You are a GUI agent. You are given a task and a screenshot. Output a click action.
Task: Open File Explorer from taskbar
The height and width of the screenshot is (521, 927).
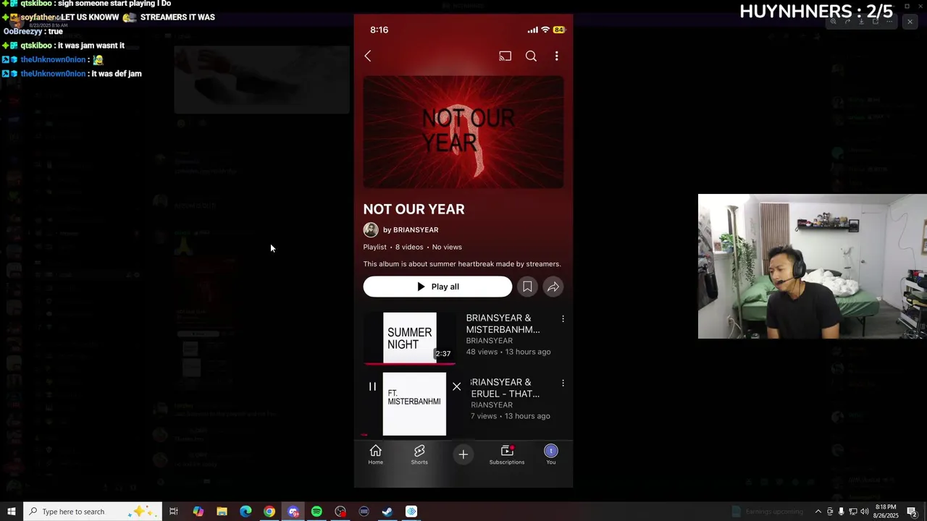tap(222, 512)
